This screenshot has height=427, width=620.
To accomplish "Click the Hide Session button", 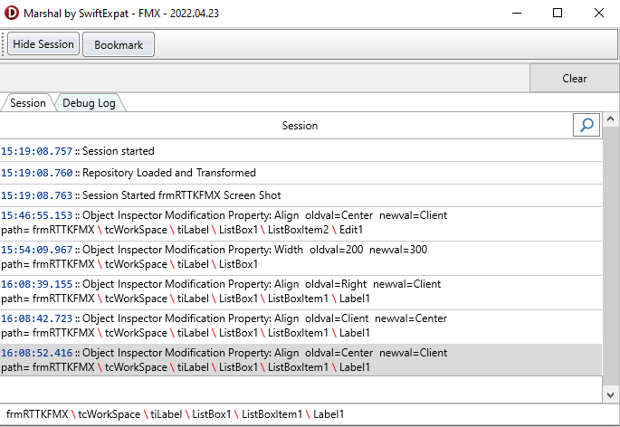I will [x=43, y=44].
